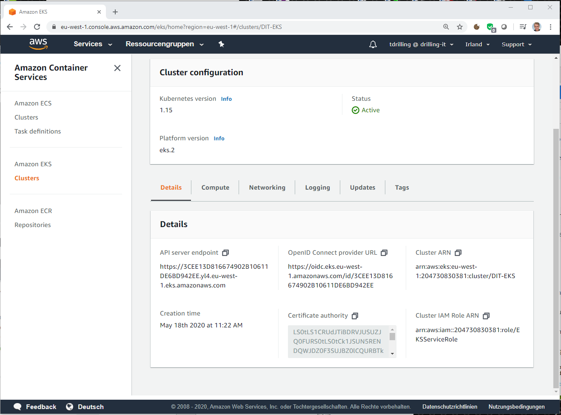The height and width of the screenshot is (415, 561).
Task: Click the Amazon ECS sidebar heading
Action: [33, 103]
